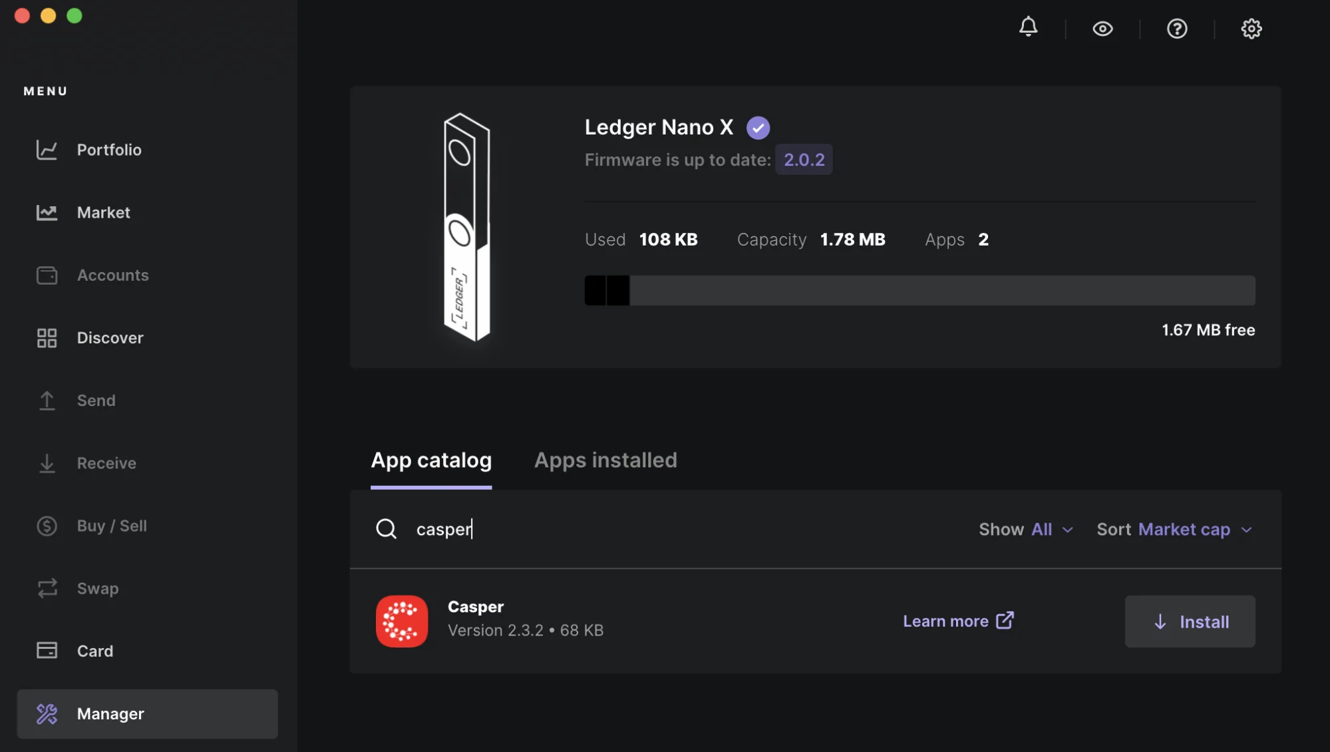The image size is (1330, 752).
Task: Select the App catalog tab
Action: [x=430, y=460]
